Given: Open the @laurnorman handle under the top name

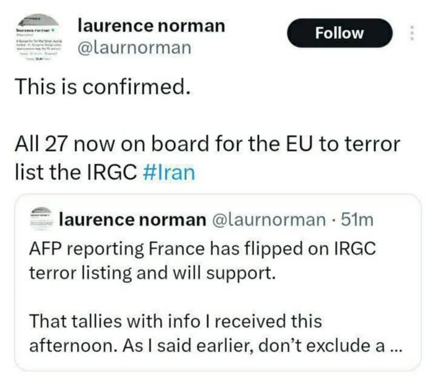Looking at the screenshot, I should pos(134,48).
